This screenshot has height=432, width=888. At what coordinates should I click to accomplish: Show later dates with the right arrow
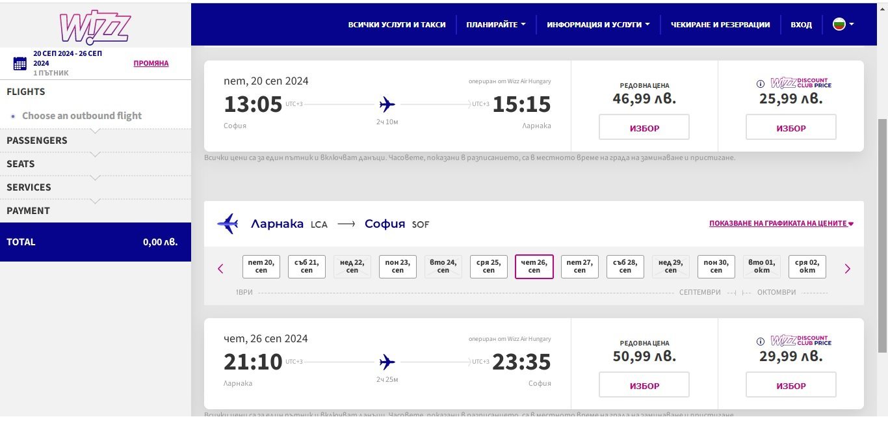tap(847, 269)
